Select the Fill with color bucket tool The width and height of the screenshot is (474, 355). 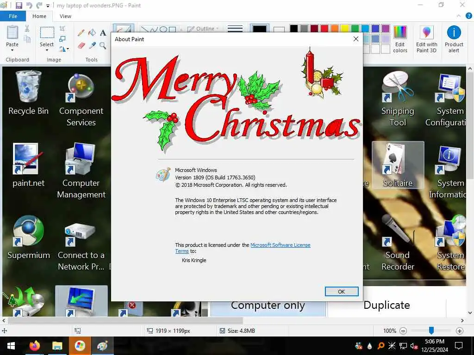[92, 33]
